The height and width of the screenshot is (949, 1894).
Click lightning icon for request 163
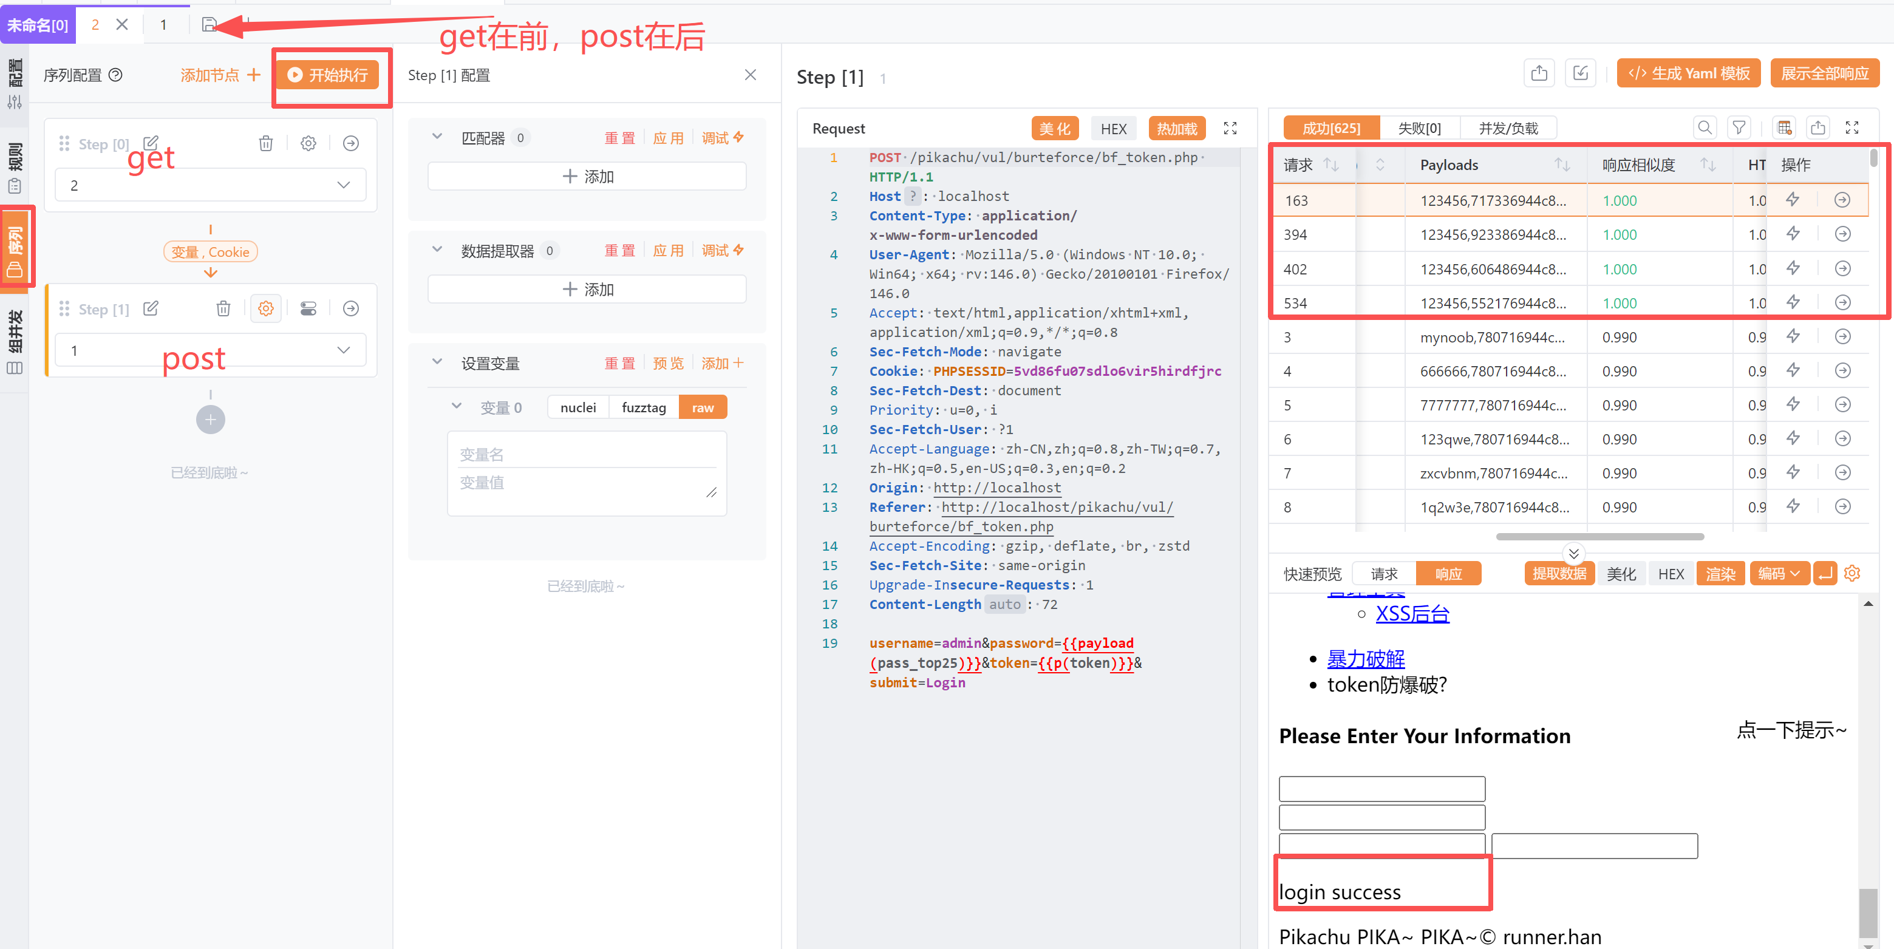click(x=1793, y=200)
